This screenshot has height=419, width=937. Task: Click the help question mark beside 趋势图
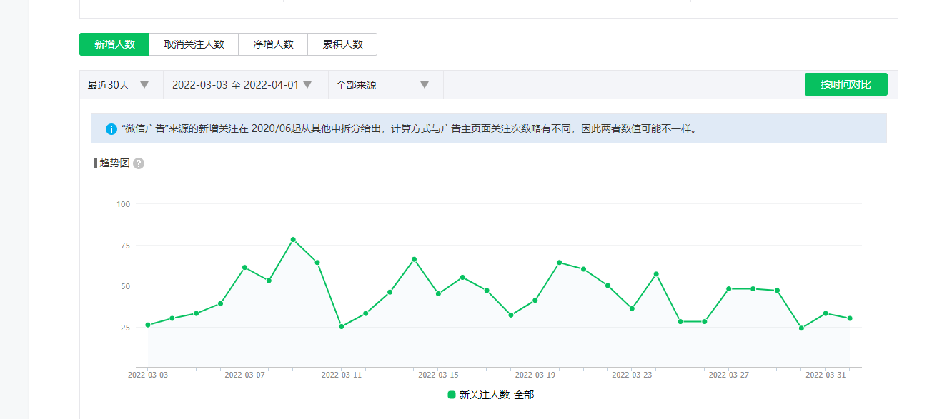(x=139, y=163)
